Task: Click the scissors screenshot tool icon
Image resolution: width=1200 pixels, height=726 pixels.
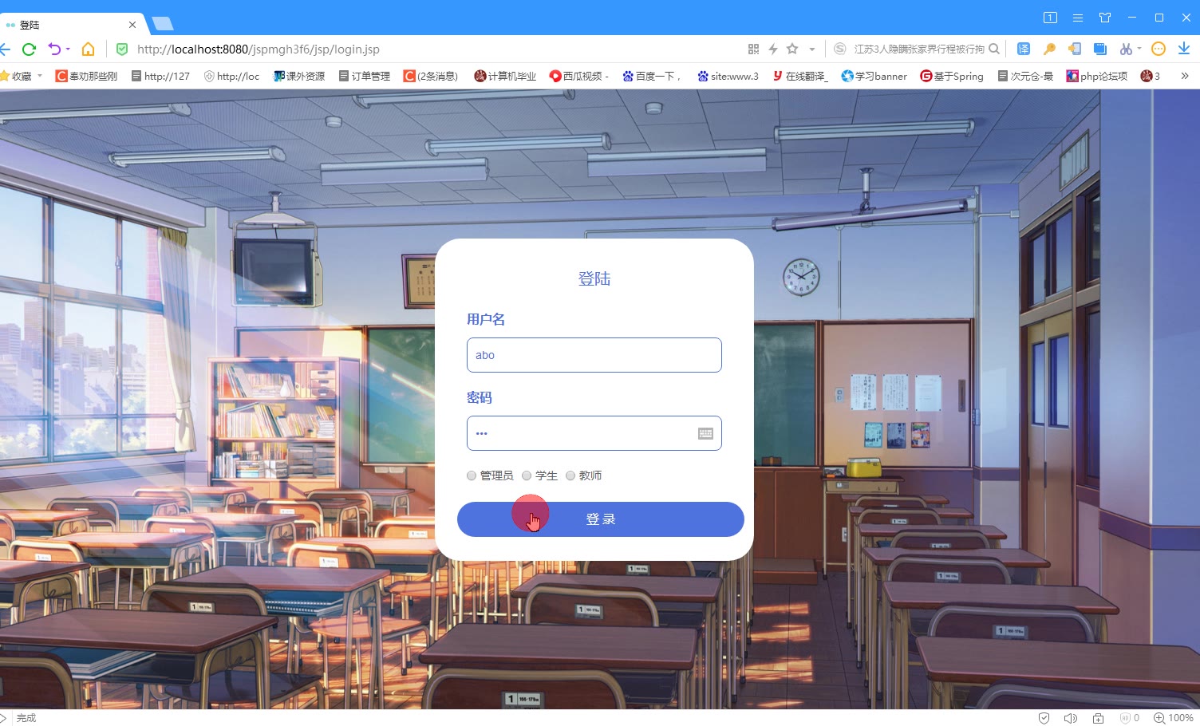Action: 1126,49
